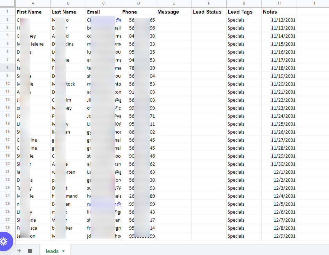Click the Notes cell 12/5/2001
The height and width of the screenshot is (255, 329).
279,204
